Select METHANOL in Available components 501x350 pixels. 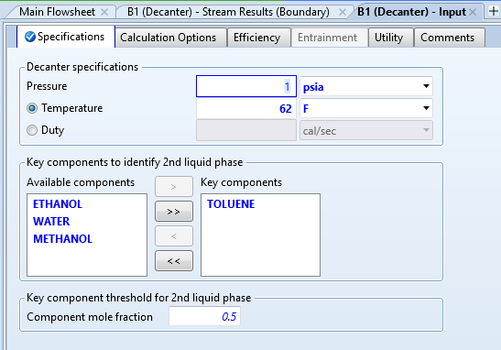tap(62, 239)
